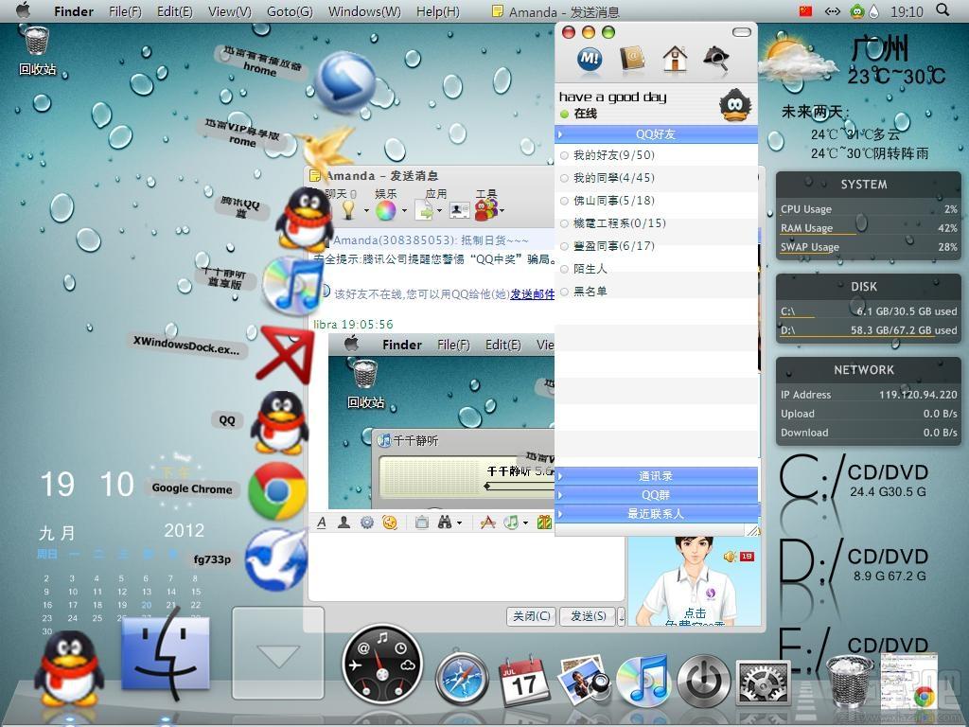This screenshot has width=969, height=727.
Task: Launch the Google Chrome icon in the stack
Action: click(277, 490)
